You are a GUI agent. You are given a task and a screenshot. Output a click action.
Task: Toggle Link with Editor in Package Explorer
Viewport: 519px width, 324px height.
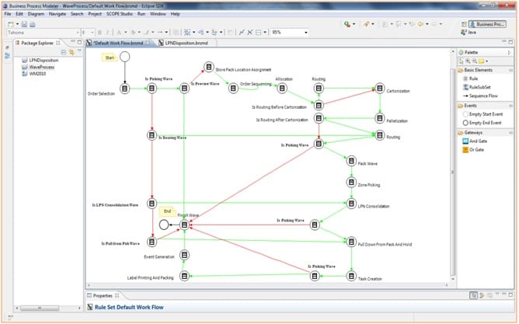click(71, 52)
